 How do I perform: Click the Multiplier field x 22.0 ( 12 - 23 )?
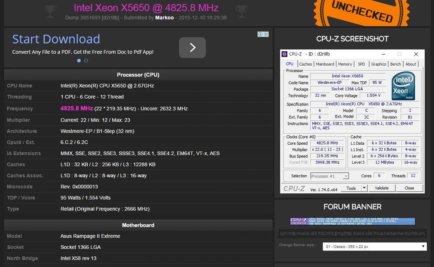[327, 149]
